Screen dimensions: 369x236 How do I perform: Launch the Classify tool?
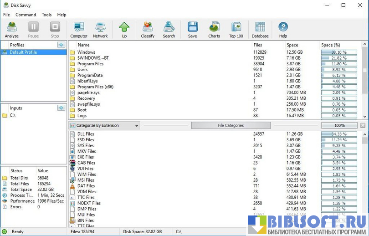(x=148, y=30)
